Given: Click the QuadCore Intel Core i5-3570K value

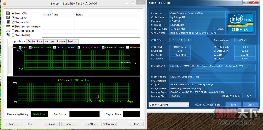Looking at the screenshot, I should [x=197, y=13].
